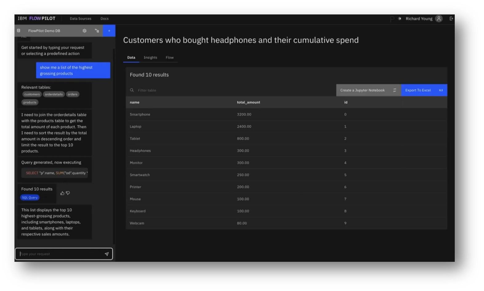Click the Laptop row name
484x291 pixels.
[135, 127]
